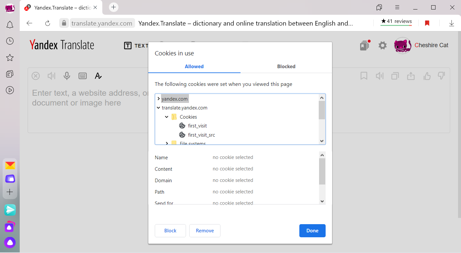Reload the page
Viewport: 461px width, 253px height.
(48, 23)
